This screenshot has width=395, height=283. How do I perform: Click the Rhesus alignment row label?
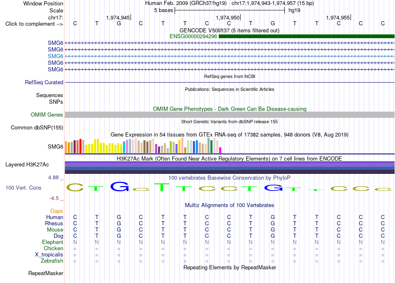click(x=54, y=224)
